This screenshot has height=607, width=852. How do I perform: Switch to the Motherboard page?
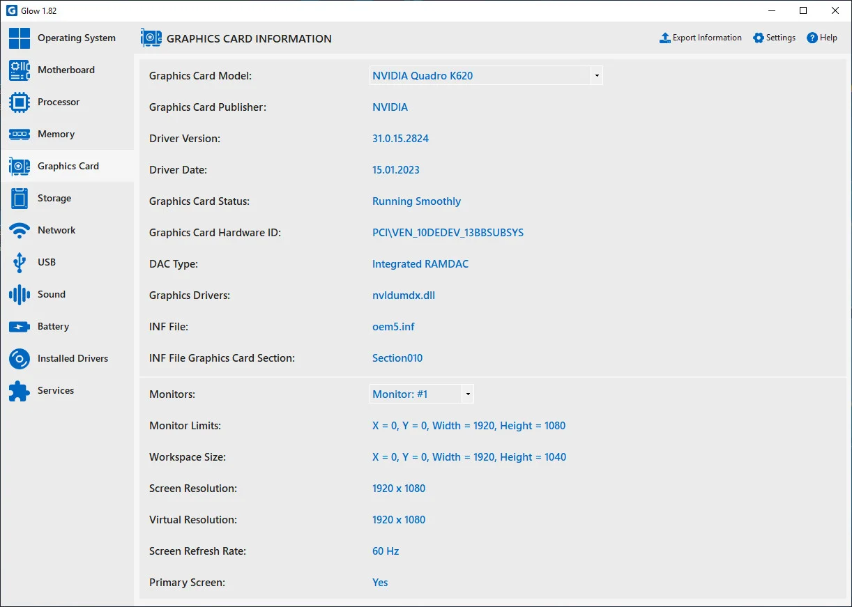click(67, 70)
